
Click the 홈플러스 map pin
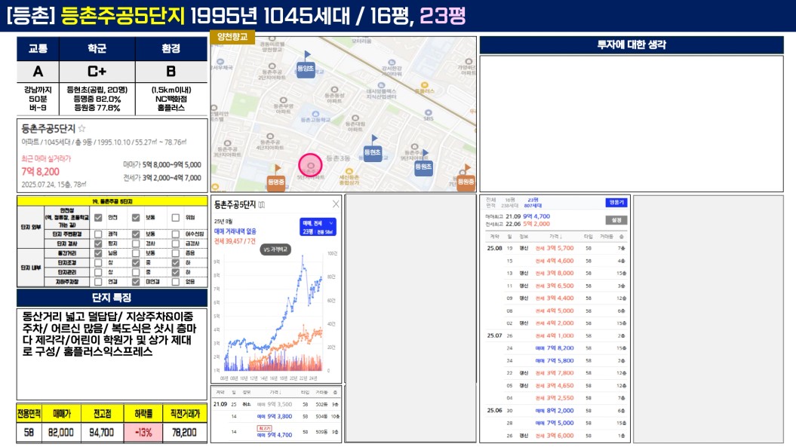[424, 85]
